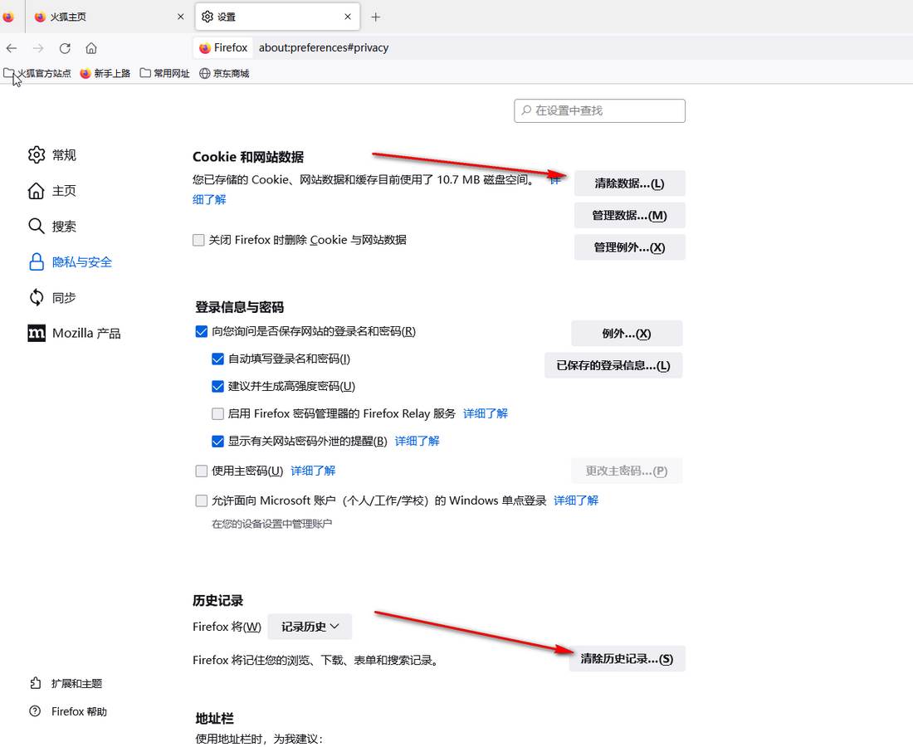Viewport: 913px width, 747px height.
Task: Click the 清除历史记录 button
Action: (x=627, y=659)
